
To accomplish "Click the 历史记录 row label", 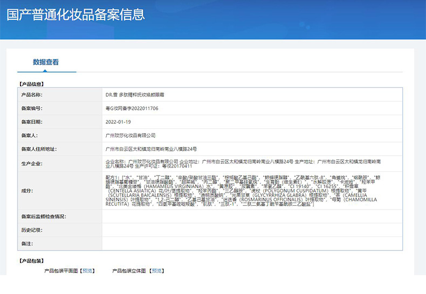I will point(31,230).
